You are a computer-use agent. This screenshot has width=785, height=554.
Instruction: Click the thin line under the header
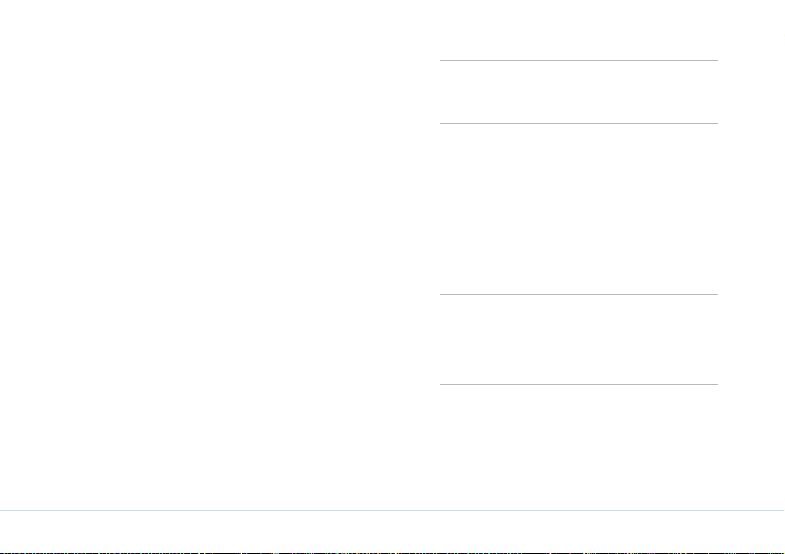click(x=393, y=36)
